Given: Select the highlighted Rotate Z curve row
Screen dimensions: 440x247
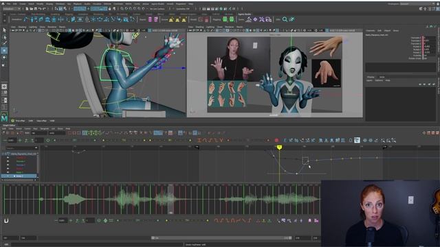Looking at the screenshot, I should pos(19,176).
